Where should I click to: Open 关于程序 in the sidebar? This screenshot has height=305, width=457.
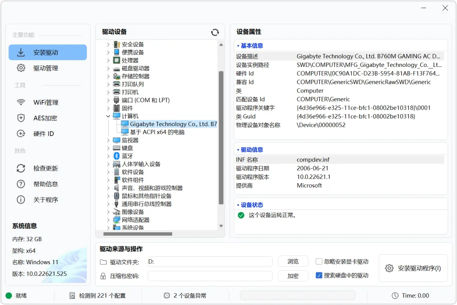tap(48, 200)
